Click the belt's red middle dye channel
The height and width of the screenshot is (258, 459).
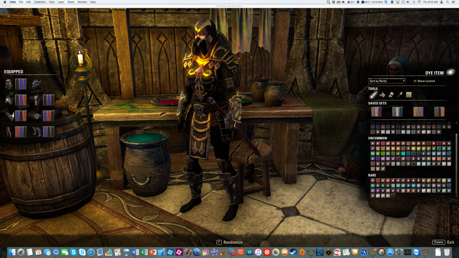[48, 116]
